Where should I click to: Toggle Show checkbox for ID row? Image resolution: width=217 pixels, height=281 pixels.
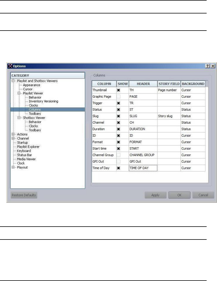pos(118,136)
